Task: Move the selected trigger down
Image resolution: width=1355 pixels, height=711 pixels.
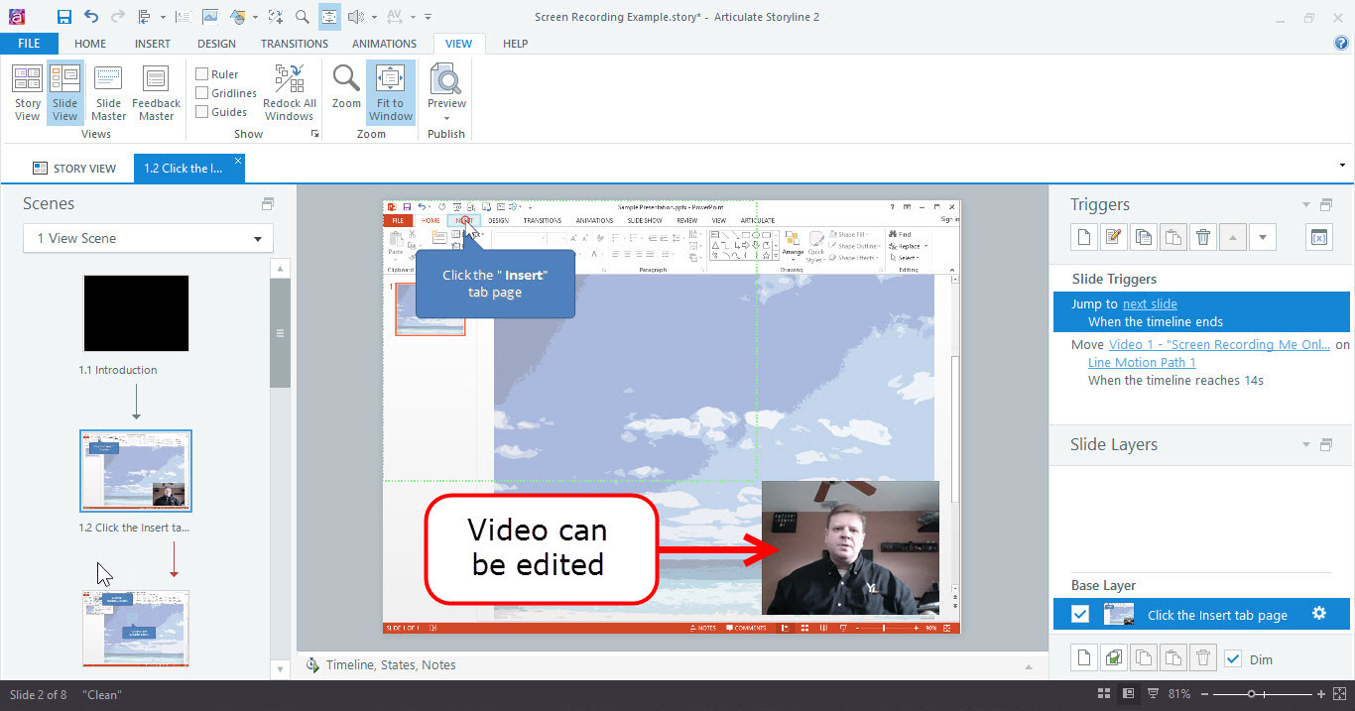Action: [1262, 237]
